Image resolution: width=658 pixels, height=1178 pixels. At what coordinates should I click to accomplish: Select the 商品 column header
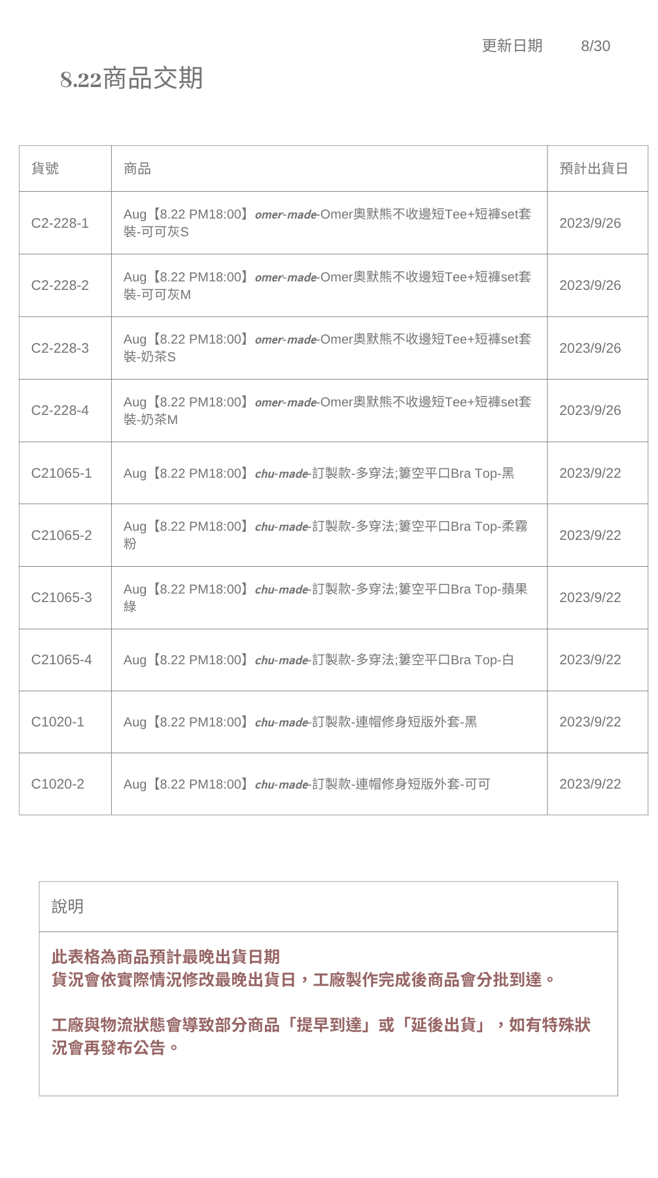tap(137, 168)
